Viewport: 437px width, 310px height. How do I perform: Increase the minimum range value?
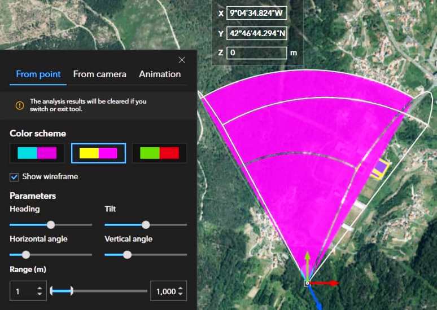click(x=40, y=288)
